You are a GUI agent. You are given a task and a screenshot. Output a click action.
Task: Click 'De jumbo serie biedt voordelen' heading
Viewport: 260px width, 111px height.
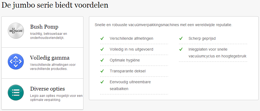click(x=55, y=5)
